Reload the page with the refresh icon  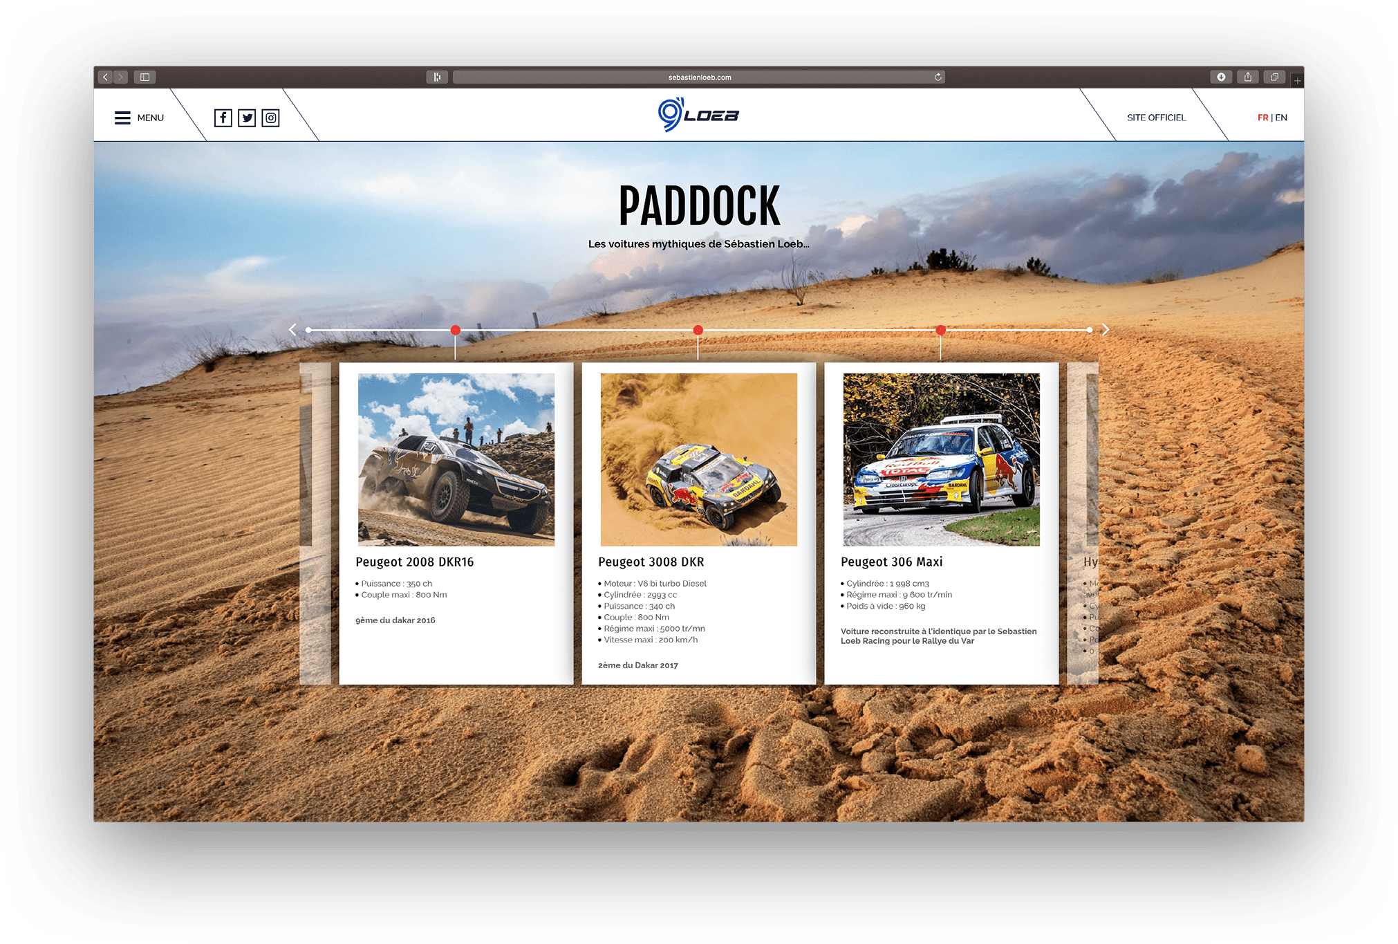click(x=938, y=77)
